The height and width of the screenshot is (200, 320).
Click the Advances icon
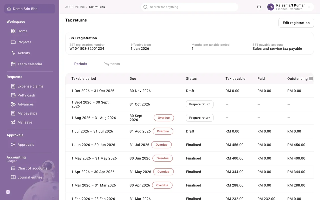(x=13, y=104)
